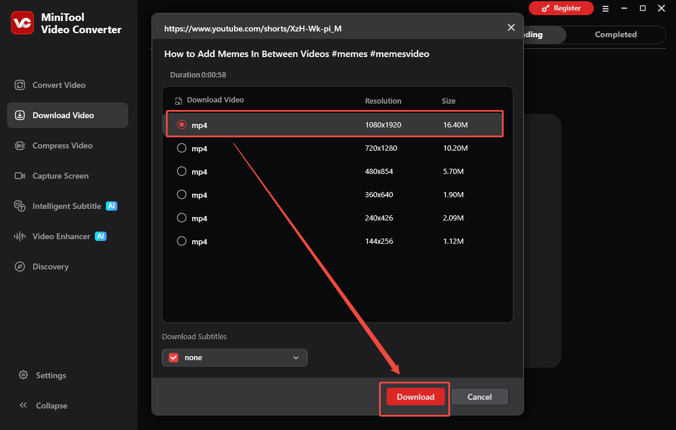
Task: Click the AI badge beside Intelligent Subtitle
Action: point(112,206)
